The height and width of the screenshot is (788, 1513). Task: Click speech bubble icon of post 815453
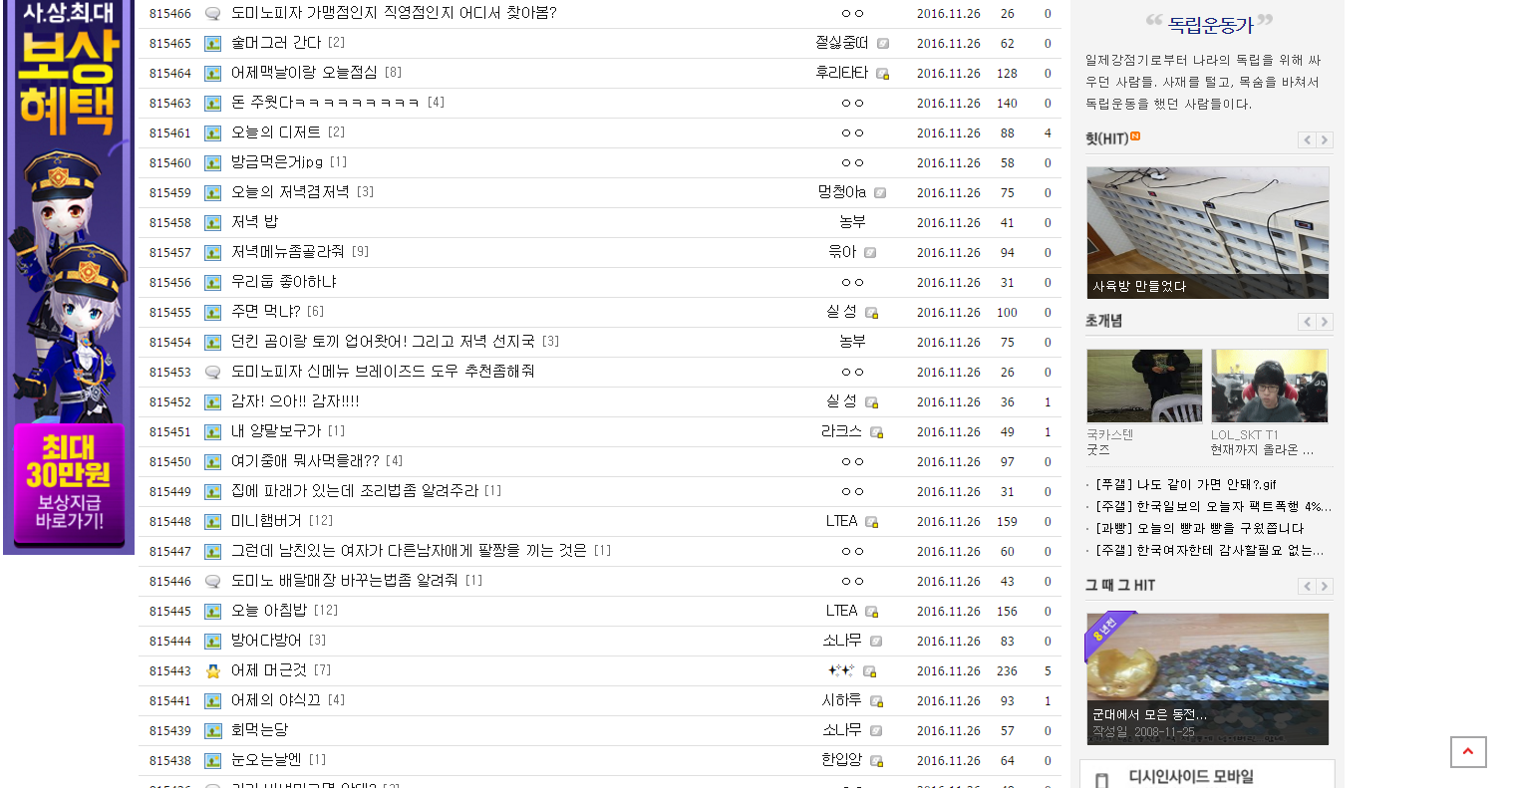[212, 373]
